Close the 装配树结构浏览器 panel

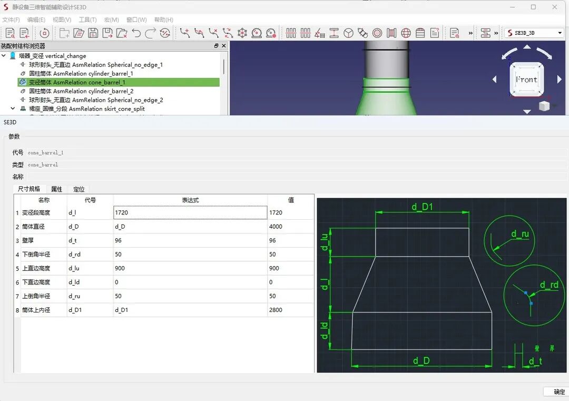pyautogui.click(x=224, y=46)
